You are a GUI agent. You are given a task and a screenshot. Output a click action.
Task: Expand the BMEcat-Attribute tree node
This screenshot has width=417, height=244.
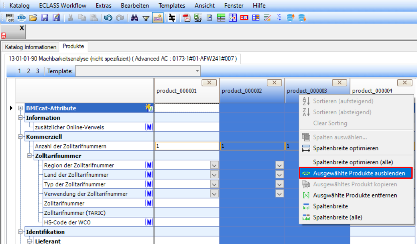[21, 108]
